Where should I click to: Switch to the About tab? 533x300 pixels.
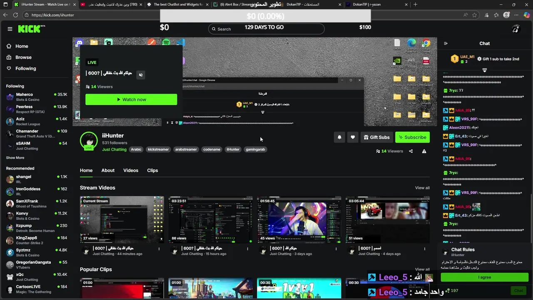pos(108,170)
